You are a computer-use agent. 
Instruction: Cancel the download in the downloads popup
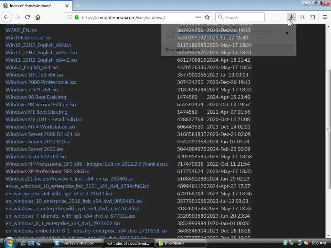point(287,33)
